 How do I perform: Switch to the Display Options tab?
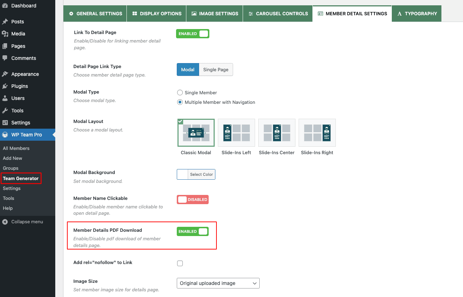(157, 13)
